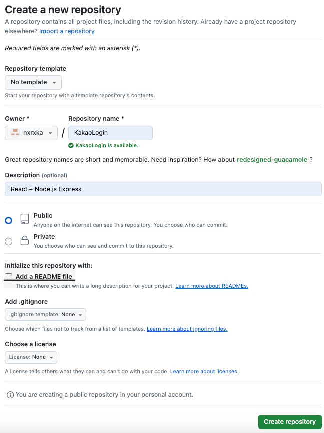This screenshot has width=324, height=433.
Task: Select the Public visibility radio button
Action: [x=9, y=220]
